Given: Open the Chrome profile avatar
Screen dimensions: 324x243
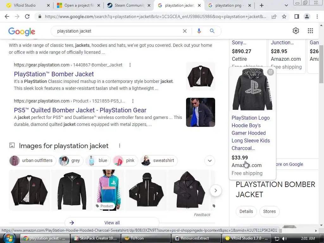Looking at the screenshot, I should (307, 16).
